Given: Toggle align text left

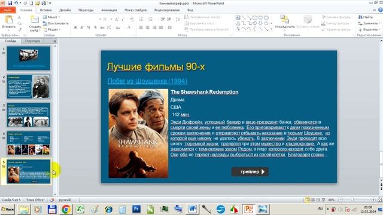Looking at the screenshot, I should pos(141,27).
